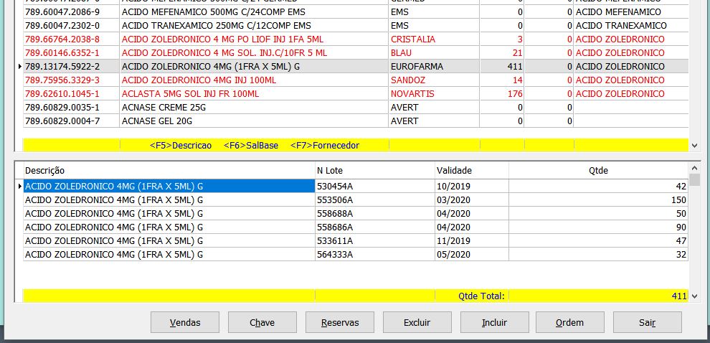710x343 pixels.
Task: Select the ACNASE CREME 25G row
Action: 165,108
